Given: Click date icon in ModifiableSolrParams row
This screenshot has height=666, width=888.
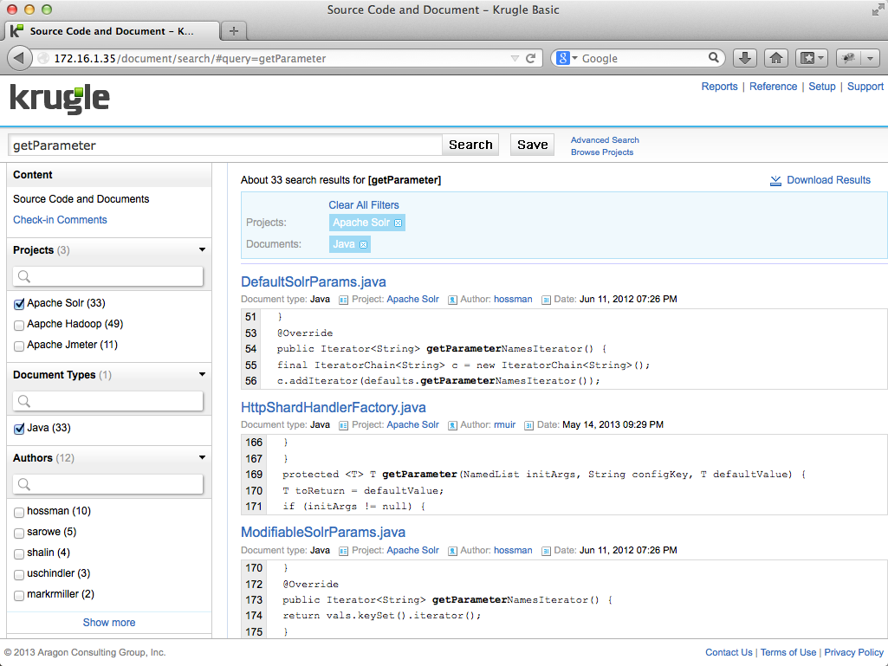Looking at the screenshot, I should click(546, 551).
